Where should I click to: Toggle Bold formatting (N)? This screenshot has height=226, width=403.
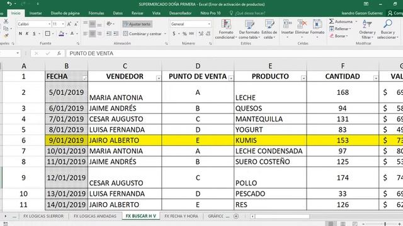(x=20, y=33)
